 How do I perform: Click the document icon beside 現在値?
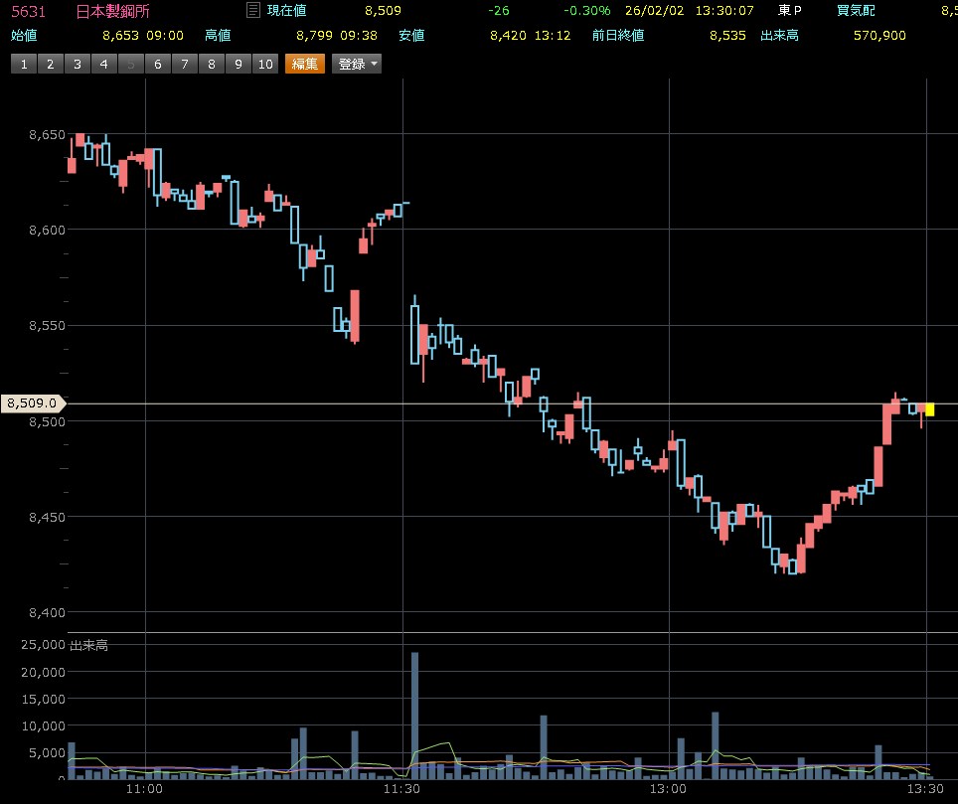(x=252, y=11)
